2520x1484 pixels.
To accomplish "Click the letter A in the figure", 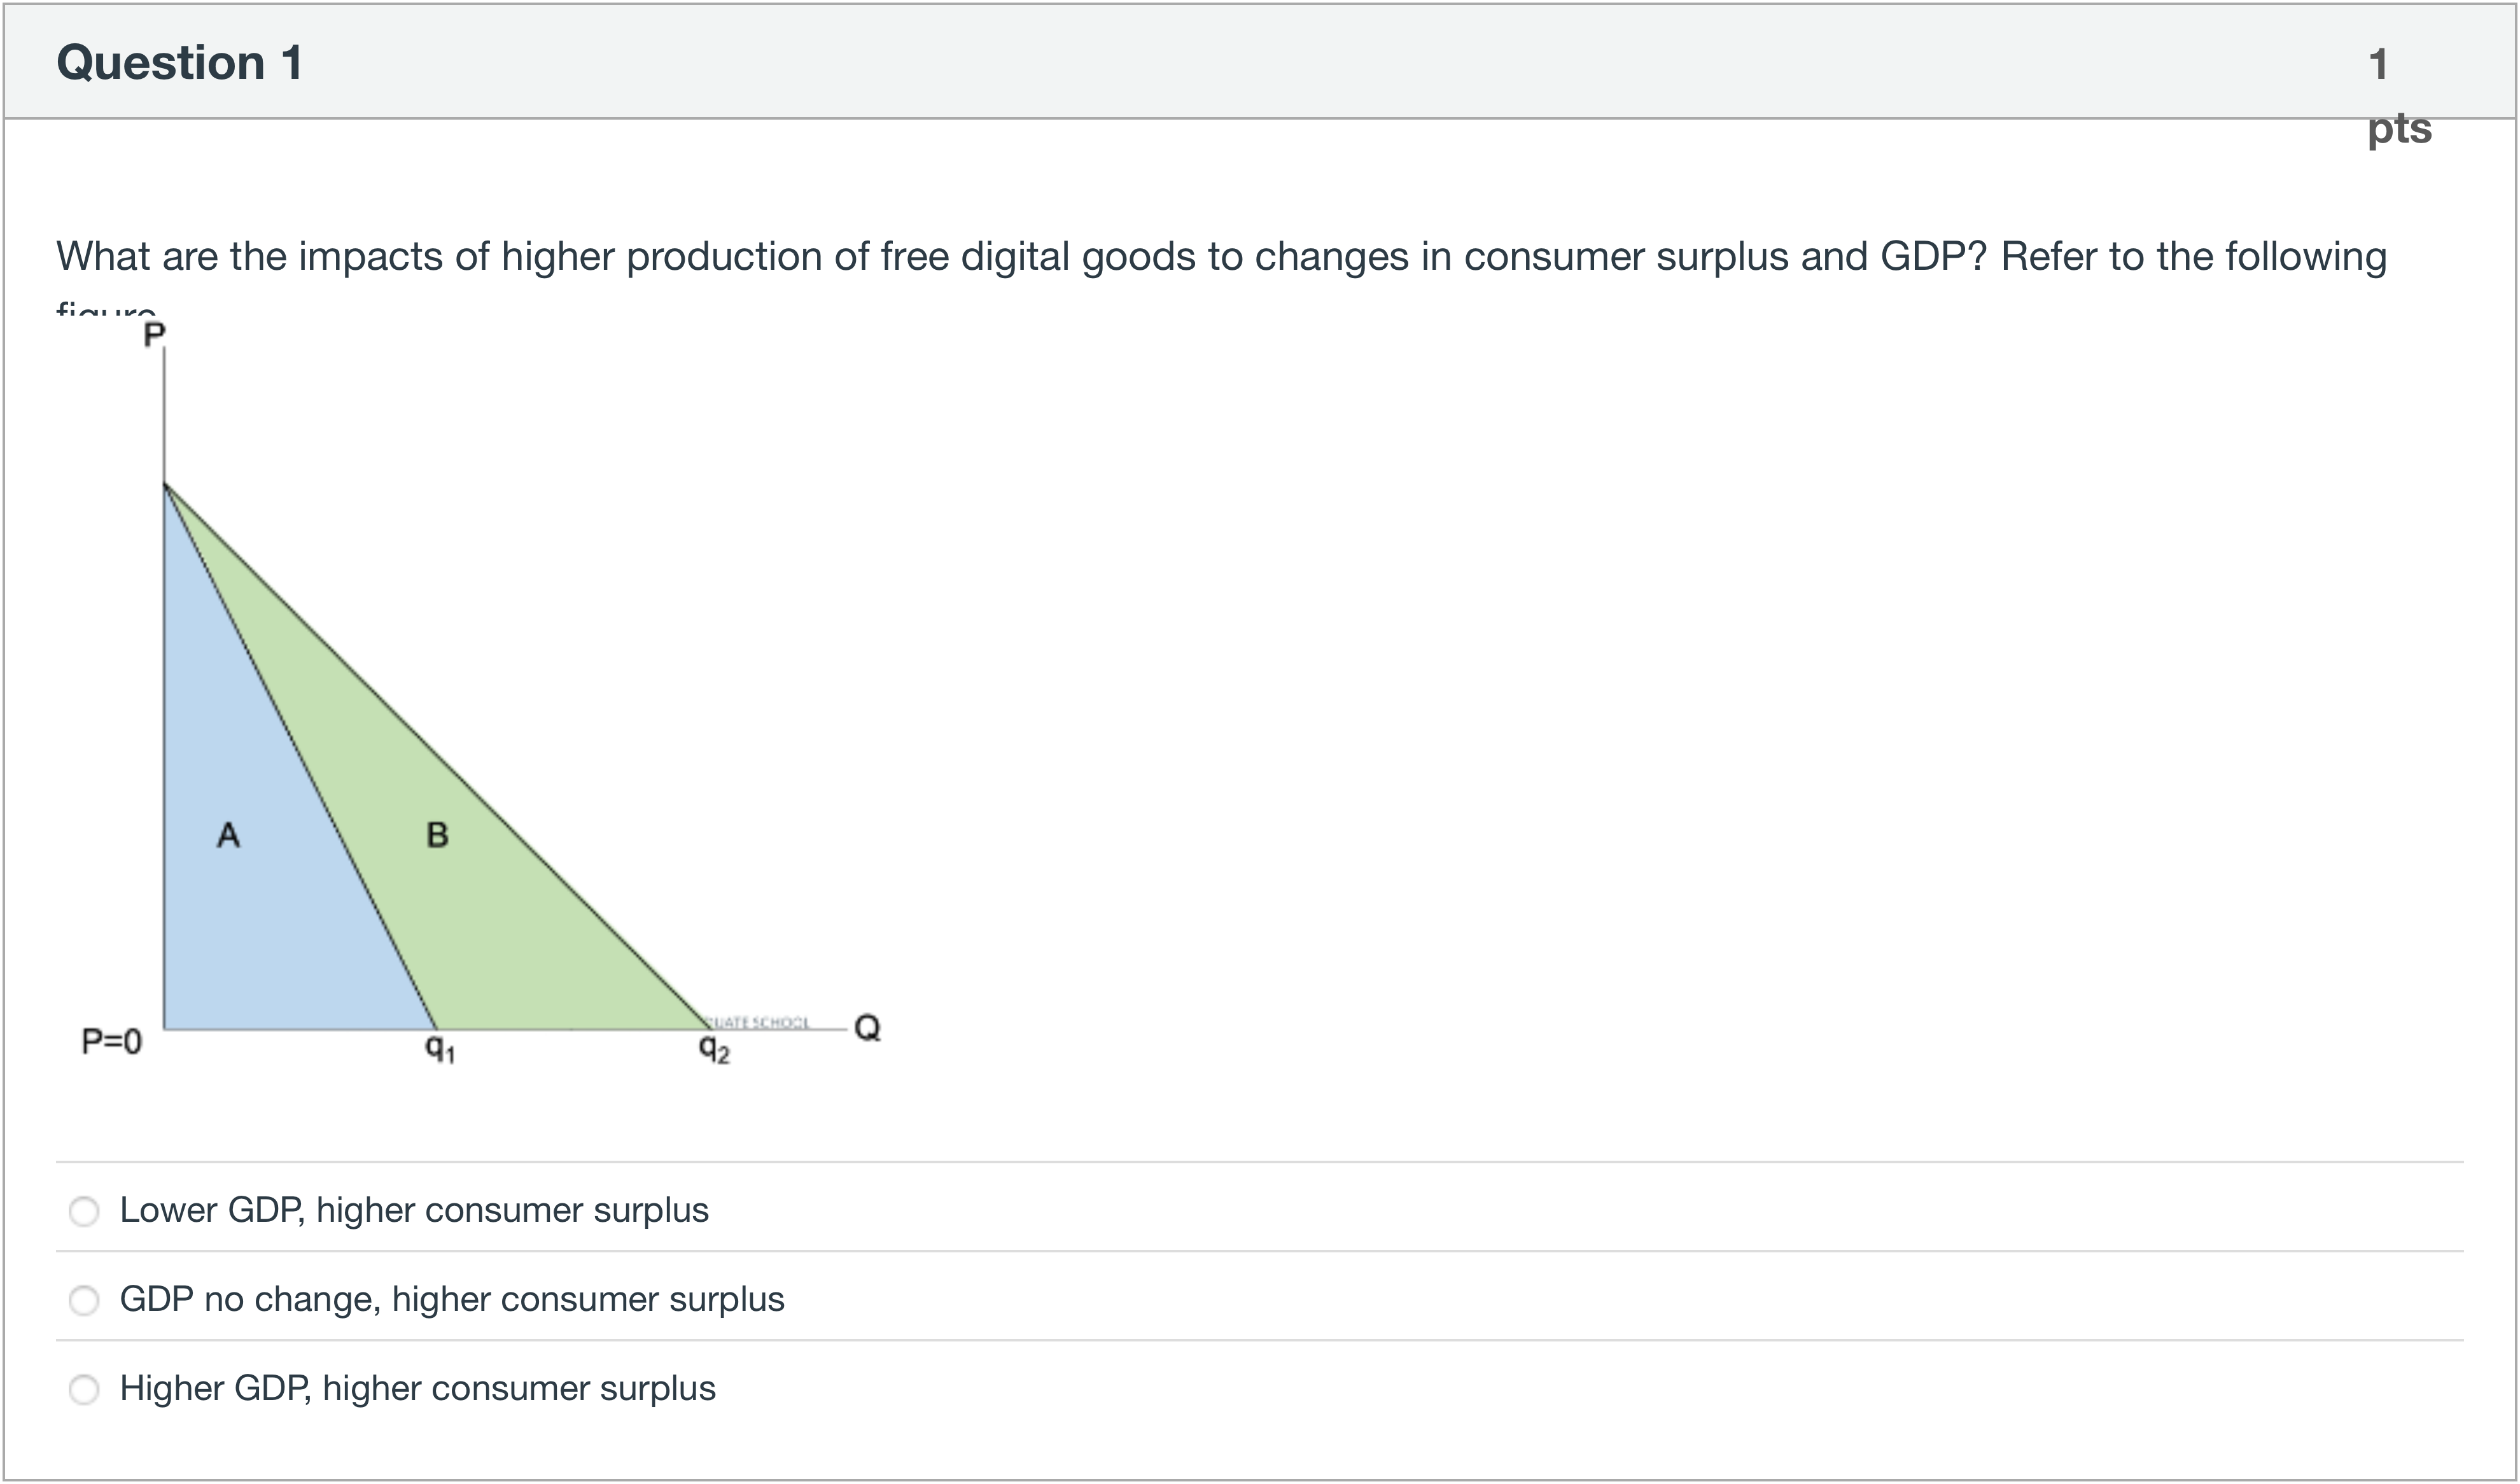I will 228,835.
